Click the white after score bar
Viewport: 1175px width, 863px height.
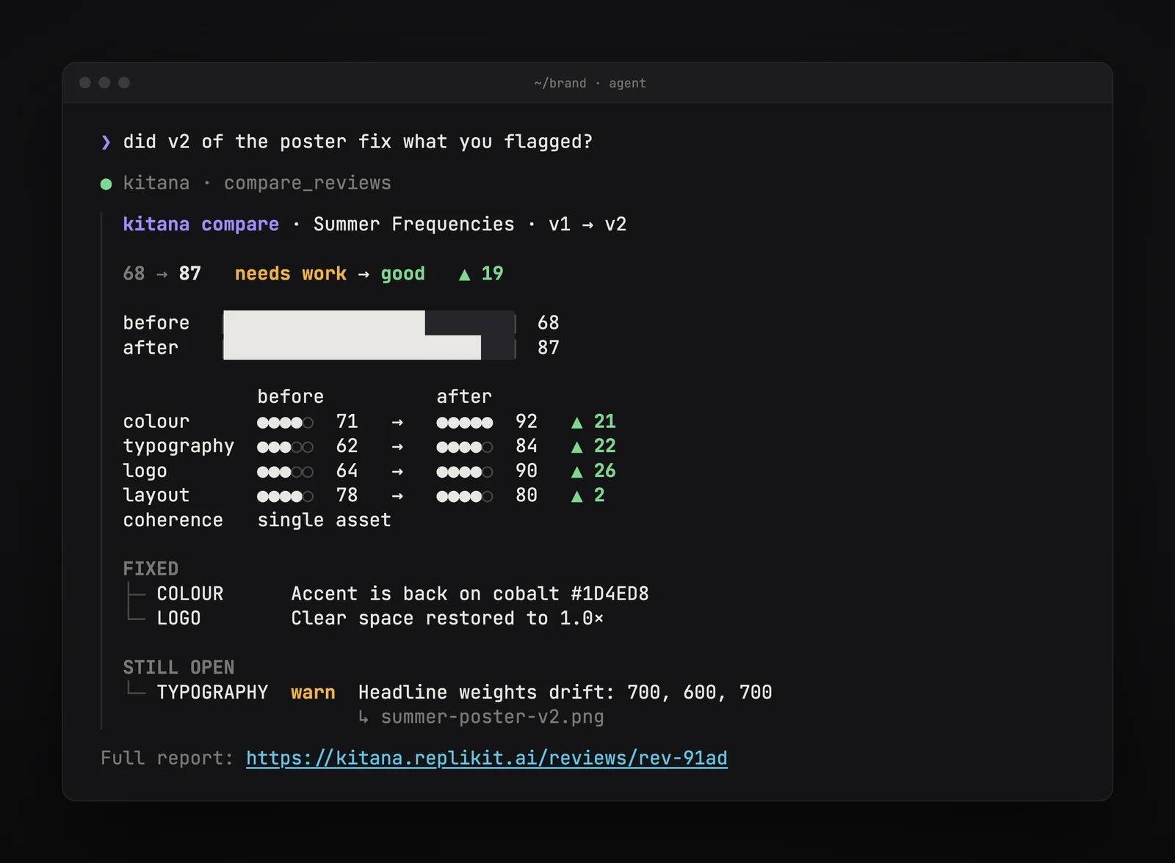coord(352,348)
